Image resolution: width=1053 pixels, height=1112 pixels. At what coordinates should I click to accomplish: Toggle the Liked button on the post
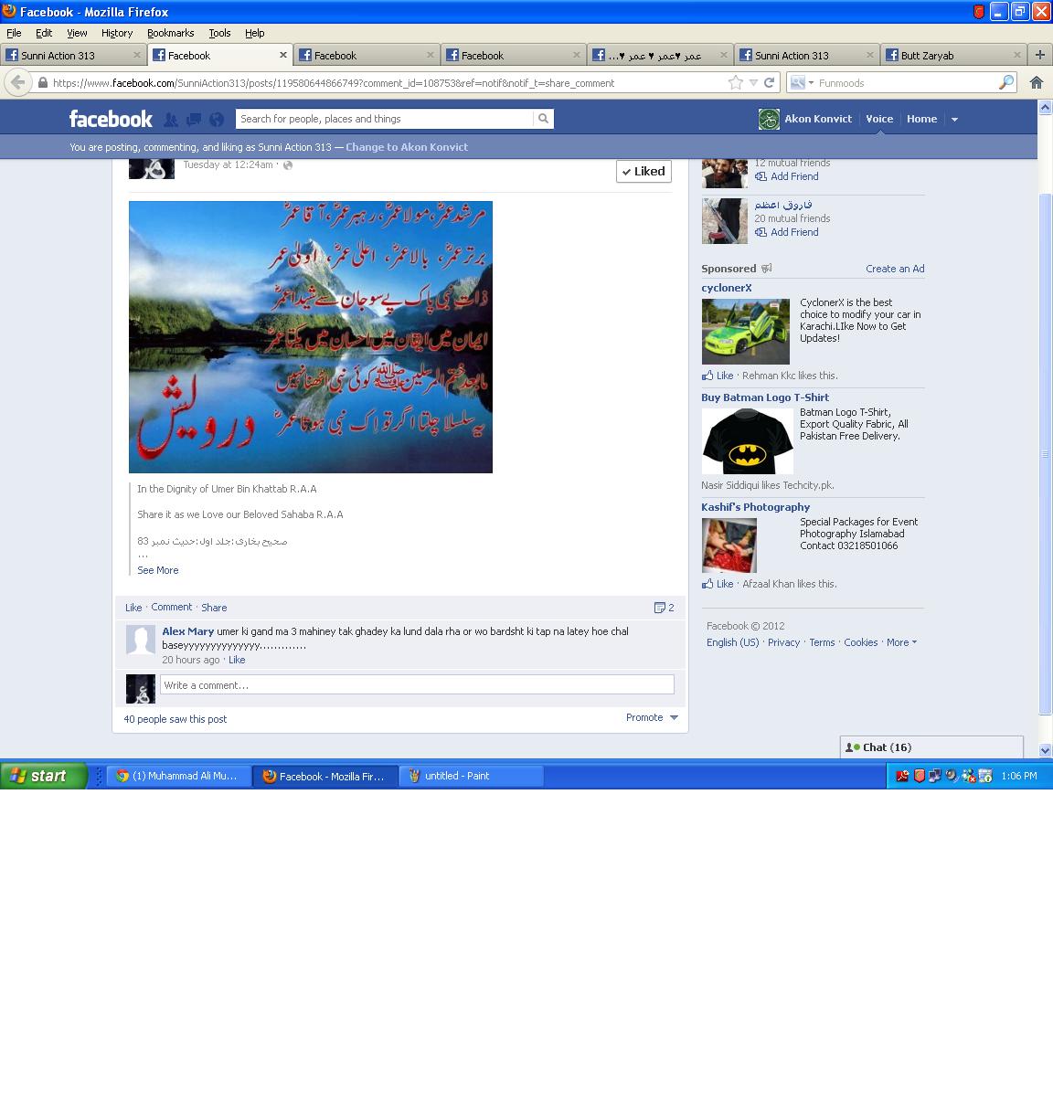(x=643, y=172)
